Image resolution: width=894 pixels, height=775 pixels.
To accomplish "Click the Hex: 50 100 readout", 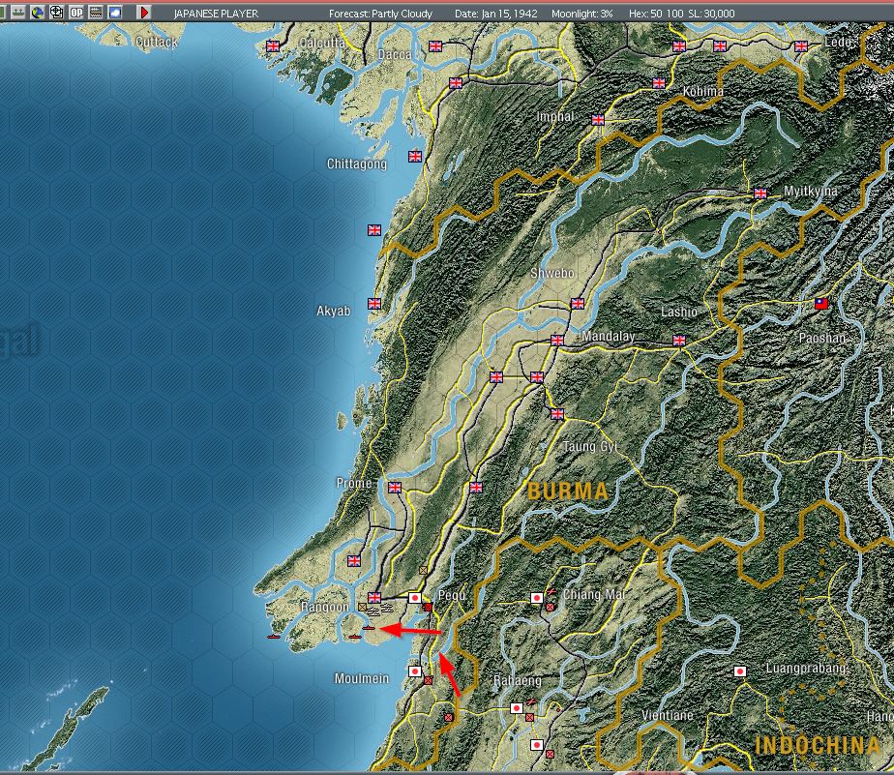I will [x=656, y=14].
